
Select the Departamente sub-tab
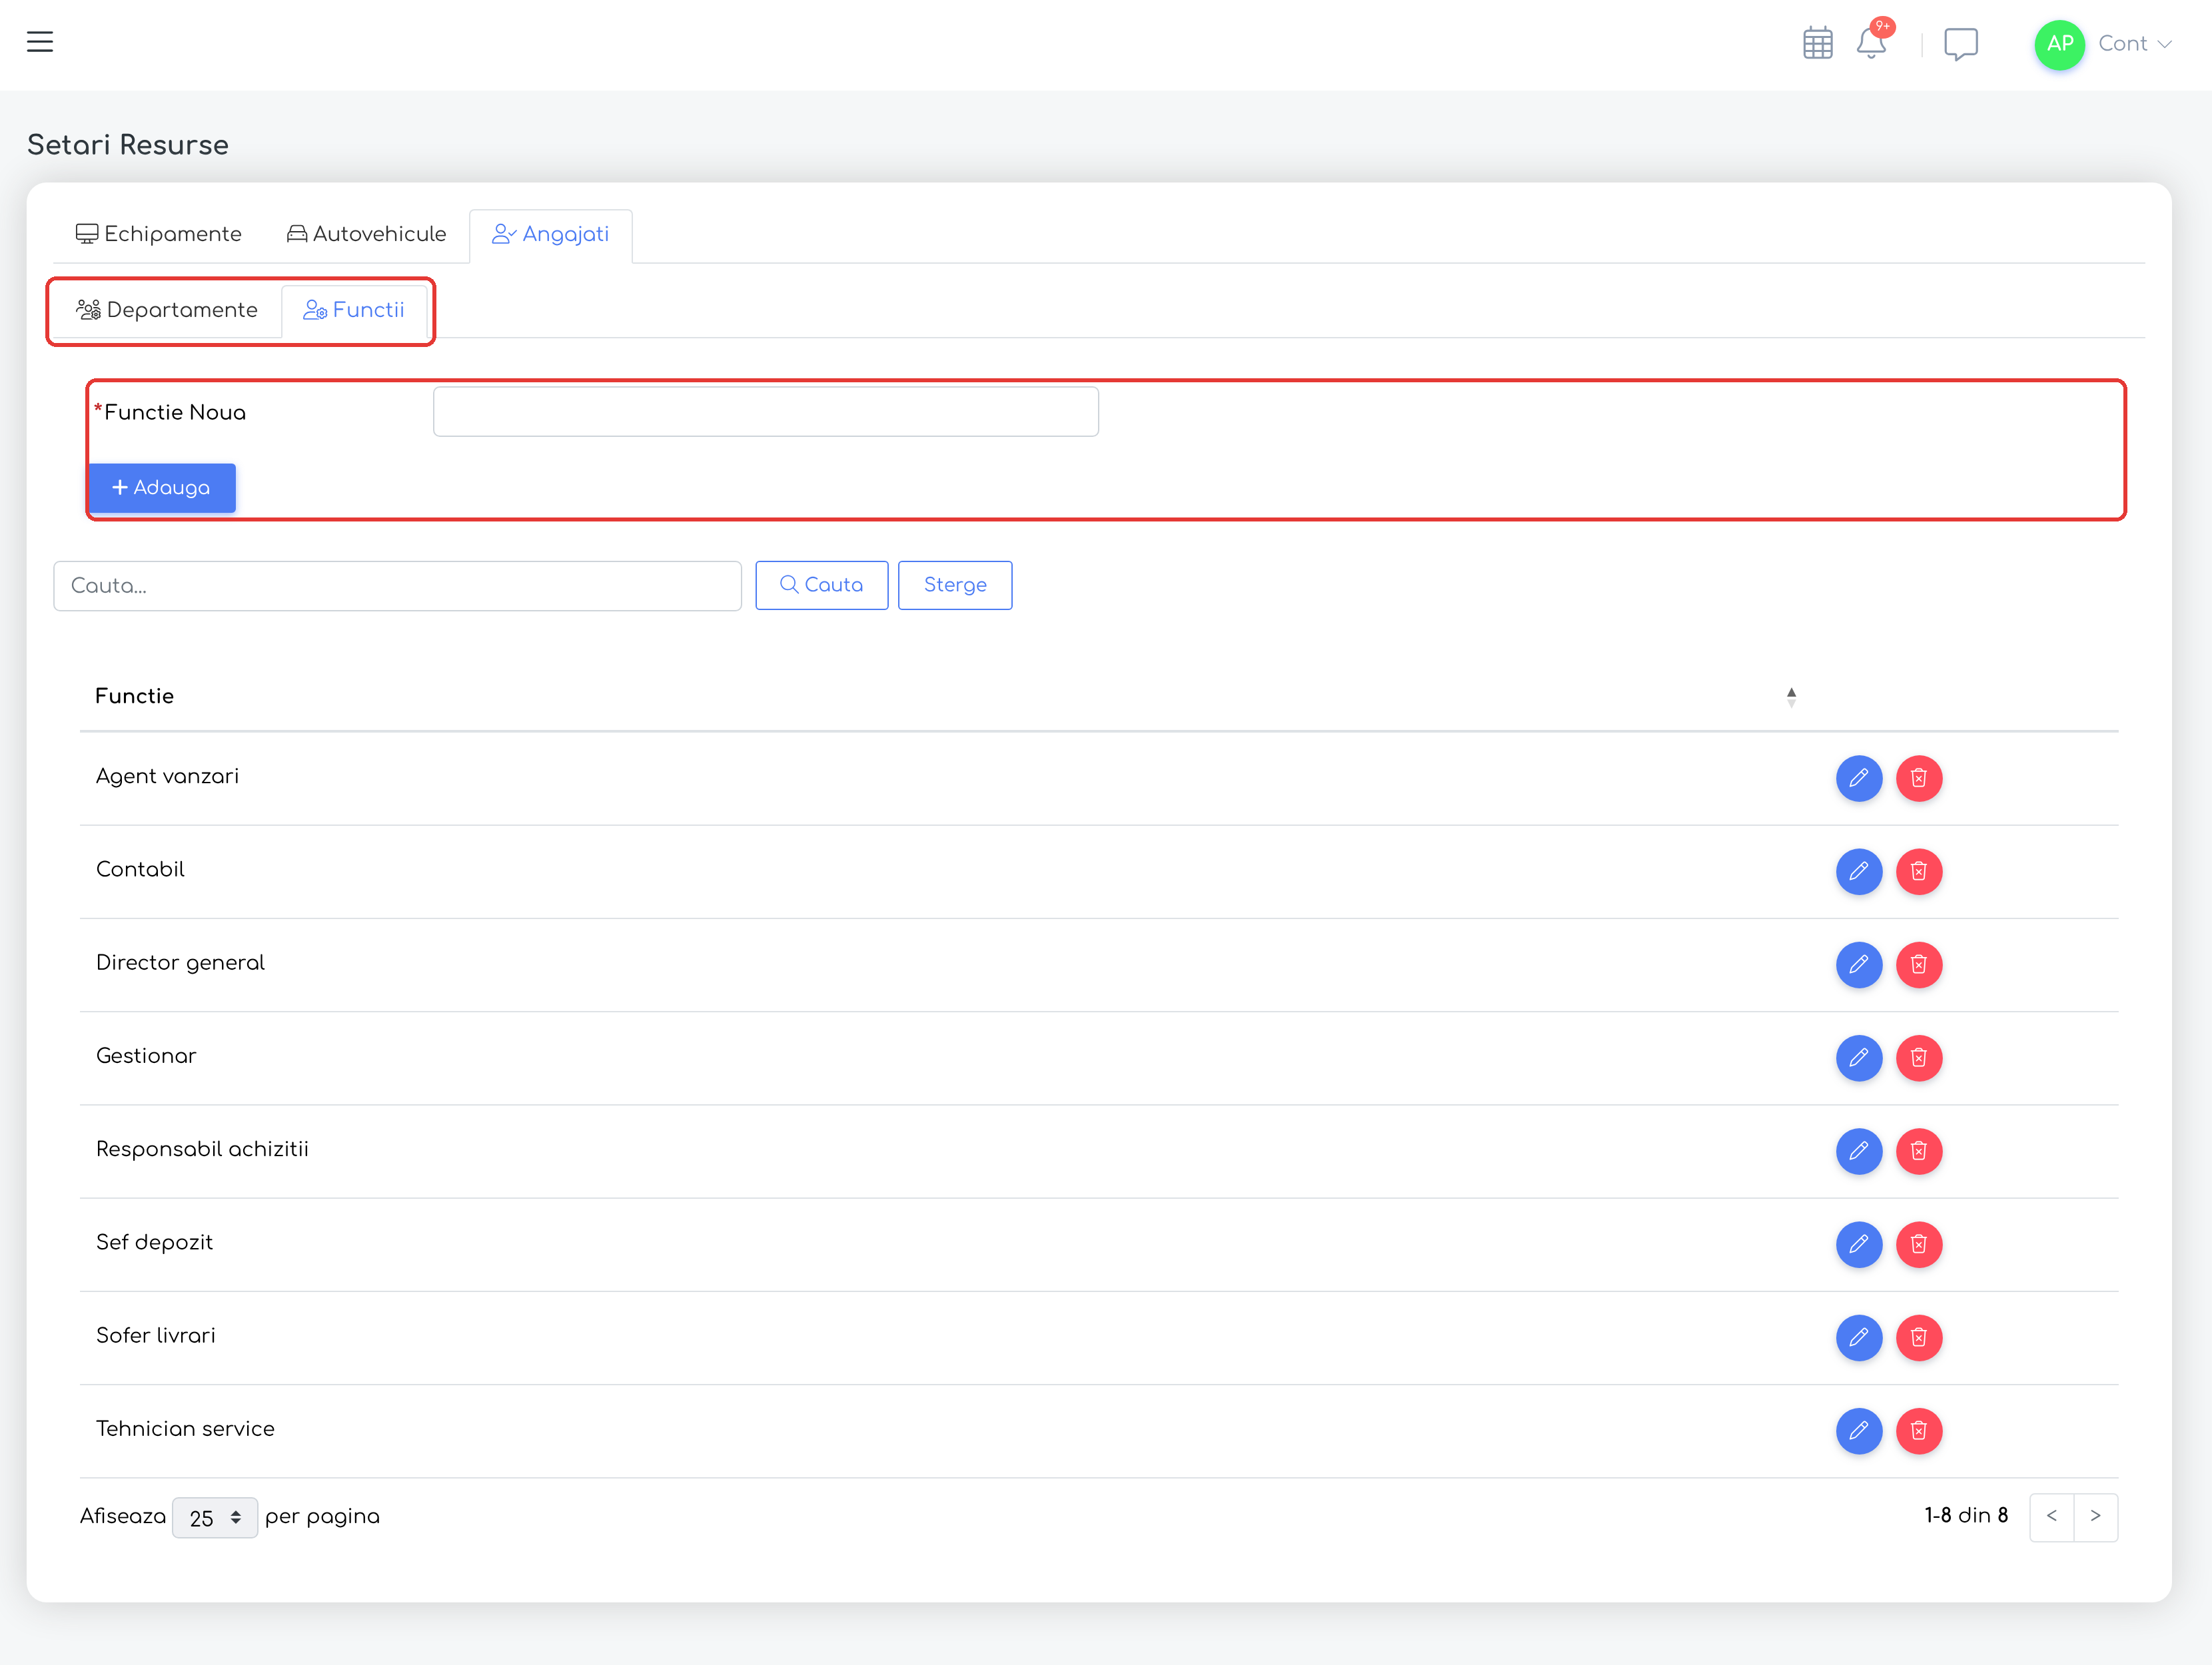167,310
